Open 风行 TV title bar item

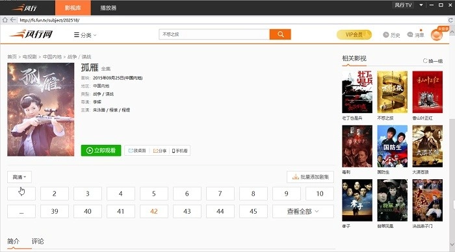pyautogui.click(x=404, y=5)
